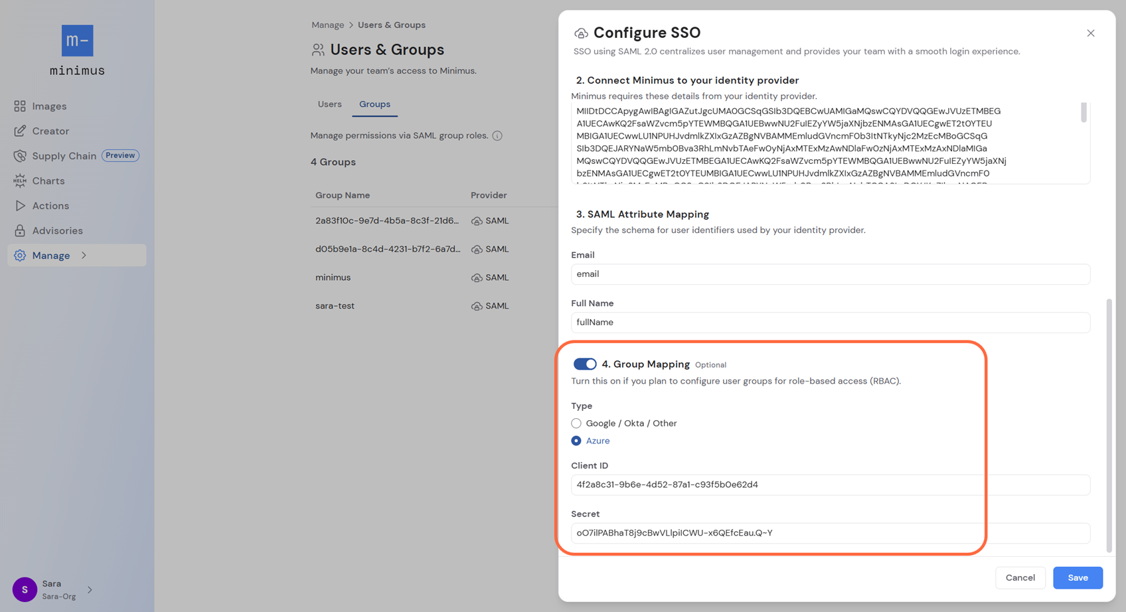This screenshot has width=1126, height=612.
Task: Open the Creator sidebar item
Action: tap(77, 131)
